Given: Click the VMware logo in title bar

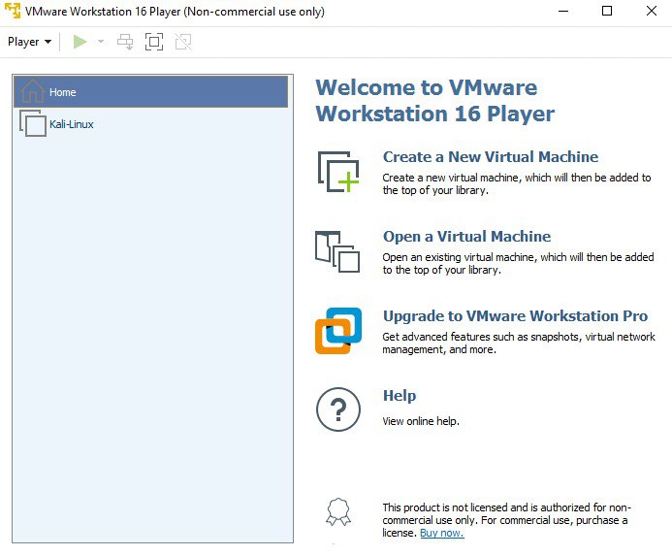Looking at the screenshot, I should coord(13,11).
